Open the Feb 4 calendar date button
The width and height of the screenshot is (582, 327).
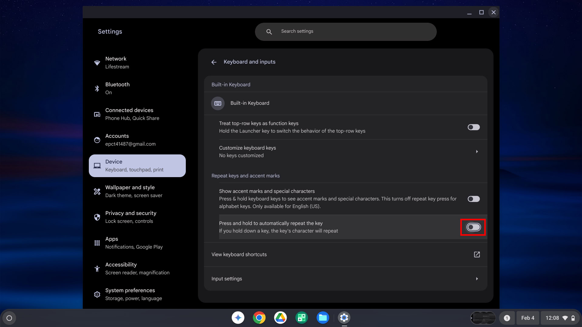(527, 318)
